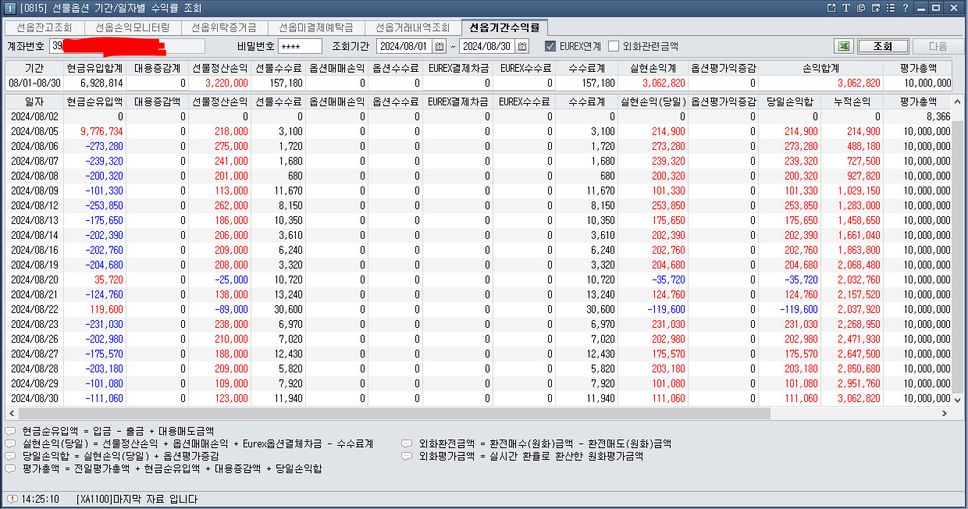Click note bubble icon beside 평가총액 formula
The height and width of the screenshot is (509, 968).
pyautogui.click(x=10, y=468)
